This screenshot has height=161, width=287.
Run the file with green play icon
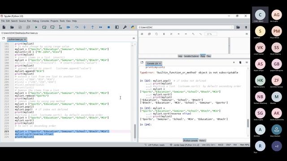pos(36,27)
